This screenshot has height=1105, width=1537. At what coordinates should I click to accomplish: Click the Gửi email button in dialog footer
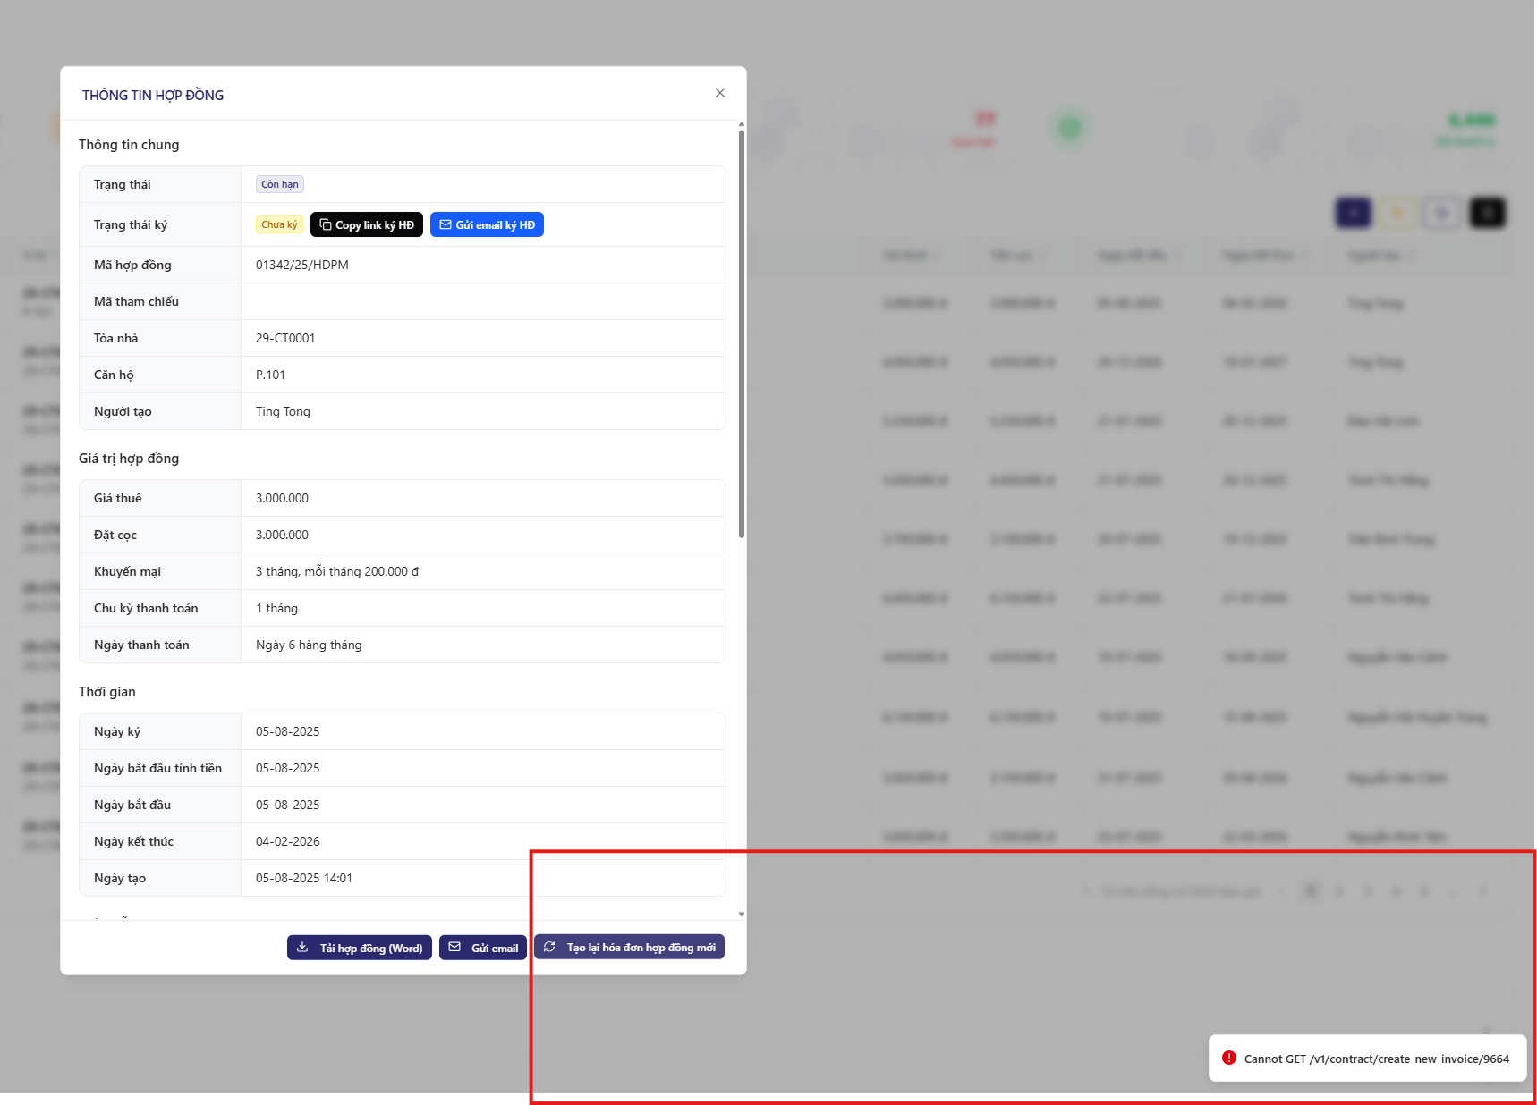click(483, 948)
